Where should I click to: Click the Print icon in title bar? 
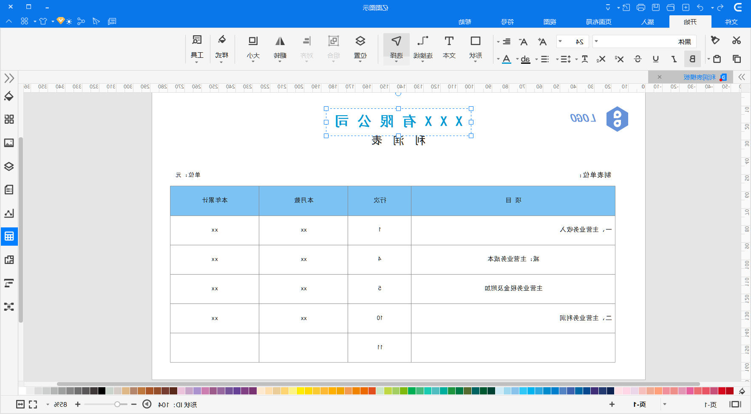click(641, 7)
